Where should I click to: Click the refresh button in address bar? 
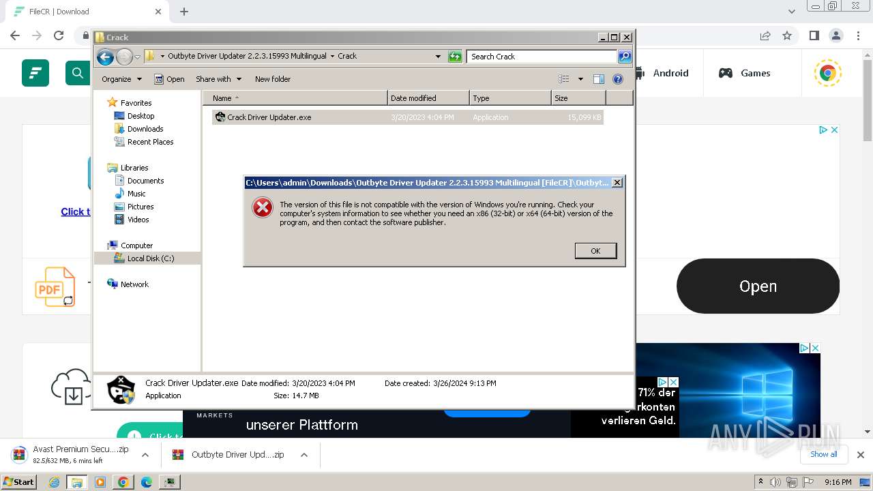coord(455,57)
